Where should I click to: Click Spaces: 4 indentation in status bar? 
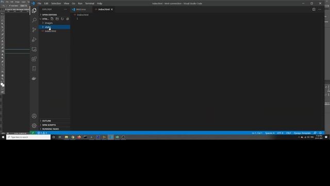point(270,133)
